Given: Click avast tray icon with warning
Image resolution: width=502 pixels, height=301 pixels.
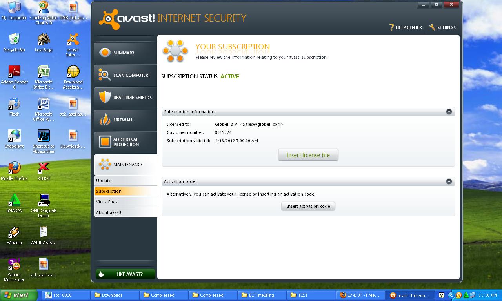Looking at the screenshot, I should [458, 295].
